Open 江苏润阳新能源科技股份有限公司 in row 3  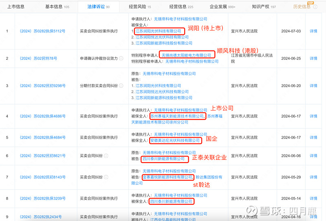(164, 97)
